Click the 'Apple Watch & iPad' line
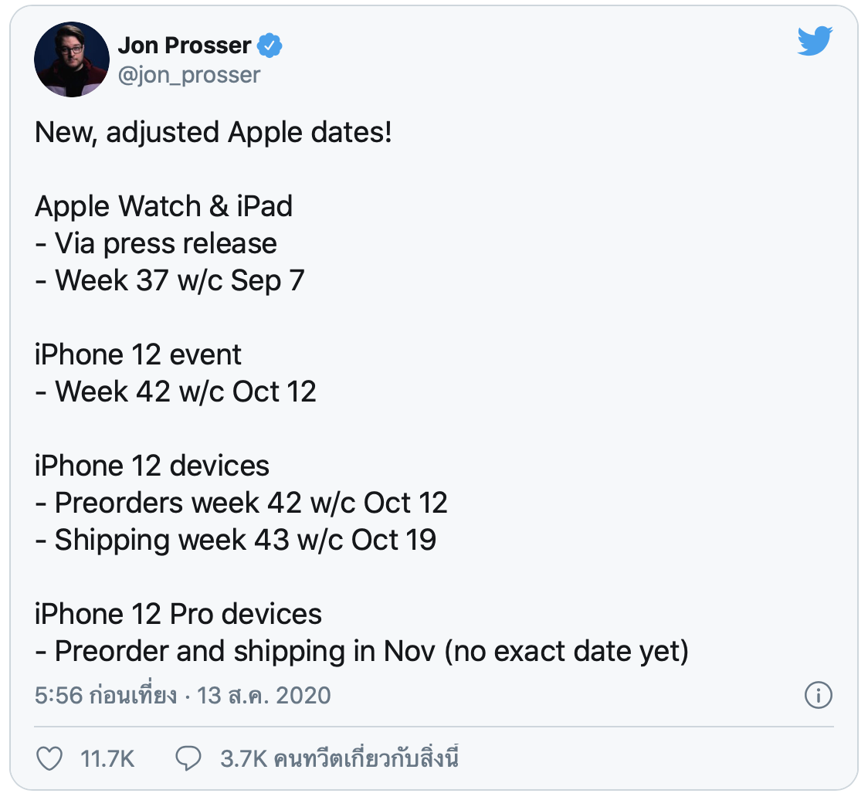This screenshot has width=868, height=800. [x=163, y=206]
